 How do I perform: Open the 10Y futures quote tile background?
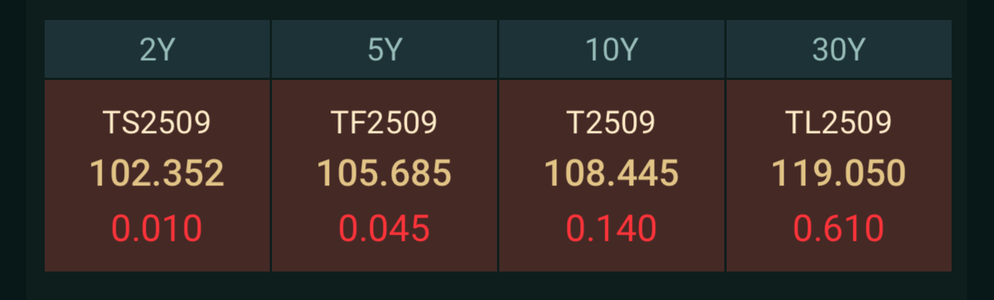[x=612, y=175]
